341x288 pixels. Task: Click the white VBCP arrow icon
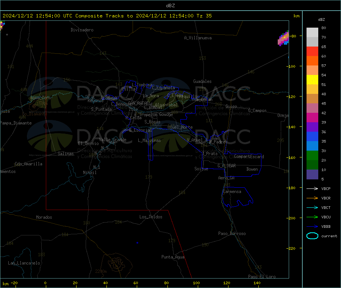pos(312,188)
